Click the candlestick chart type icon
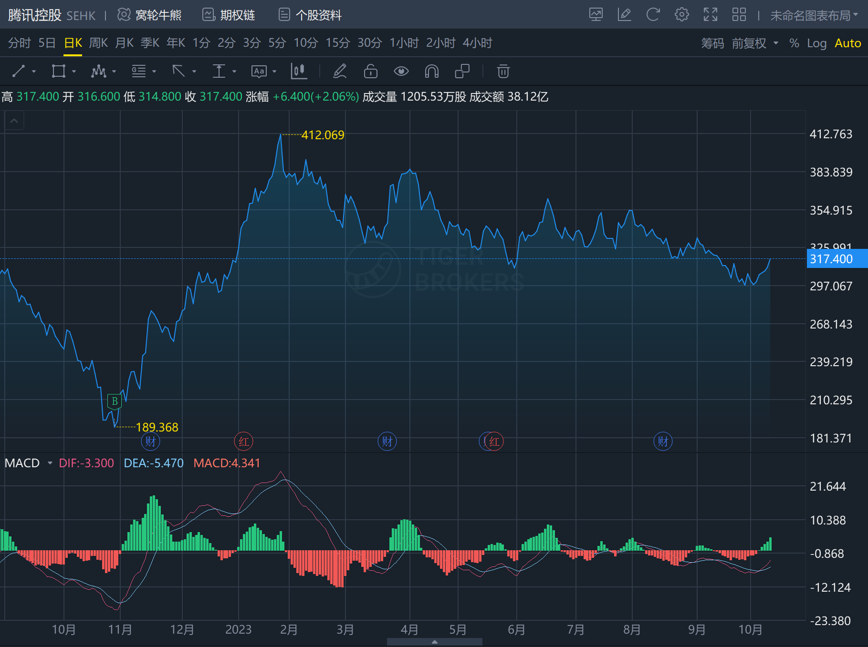 (299, 72)
